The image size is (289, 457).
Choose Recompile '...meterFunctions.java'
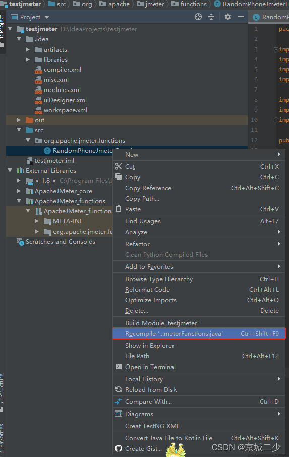[199, 334]
